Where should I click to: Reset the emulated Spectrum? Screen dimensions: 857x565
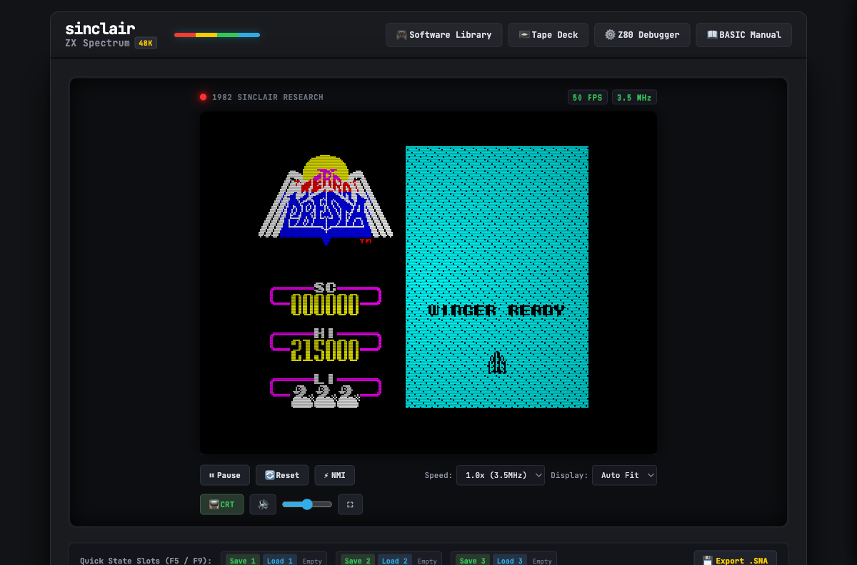pyautogui.click(x=282, y=475)
